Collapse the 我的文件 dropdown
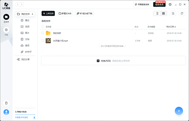Image resolution: width=189 pixels, height=121 pixels. (x=32, y=14)
